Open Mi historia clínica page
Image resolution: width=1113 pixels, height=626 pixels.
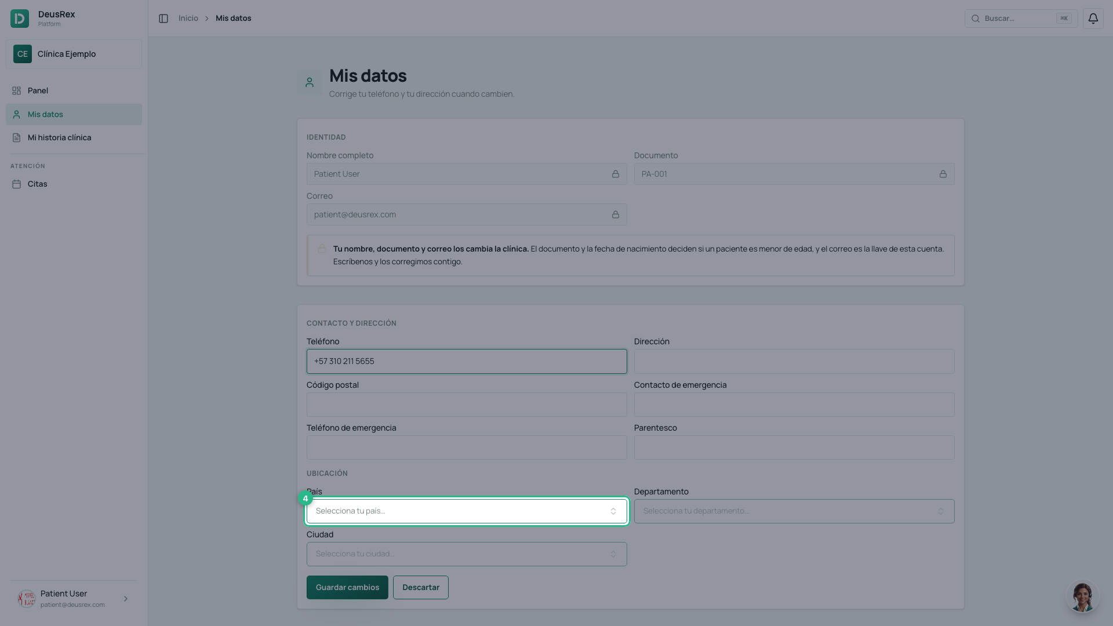(74, 138)
